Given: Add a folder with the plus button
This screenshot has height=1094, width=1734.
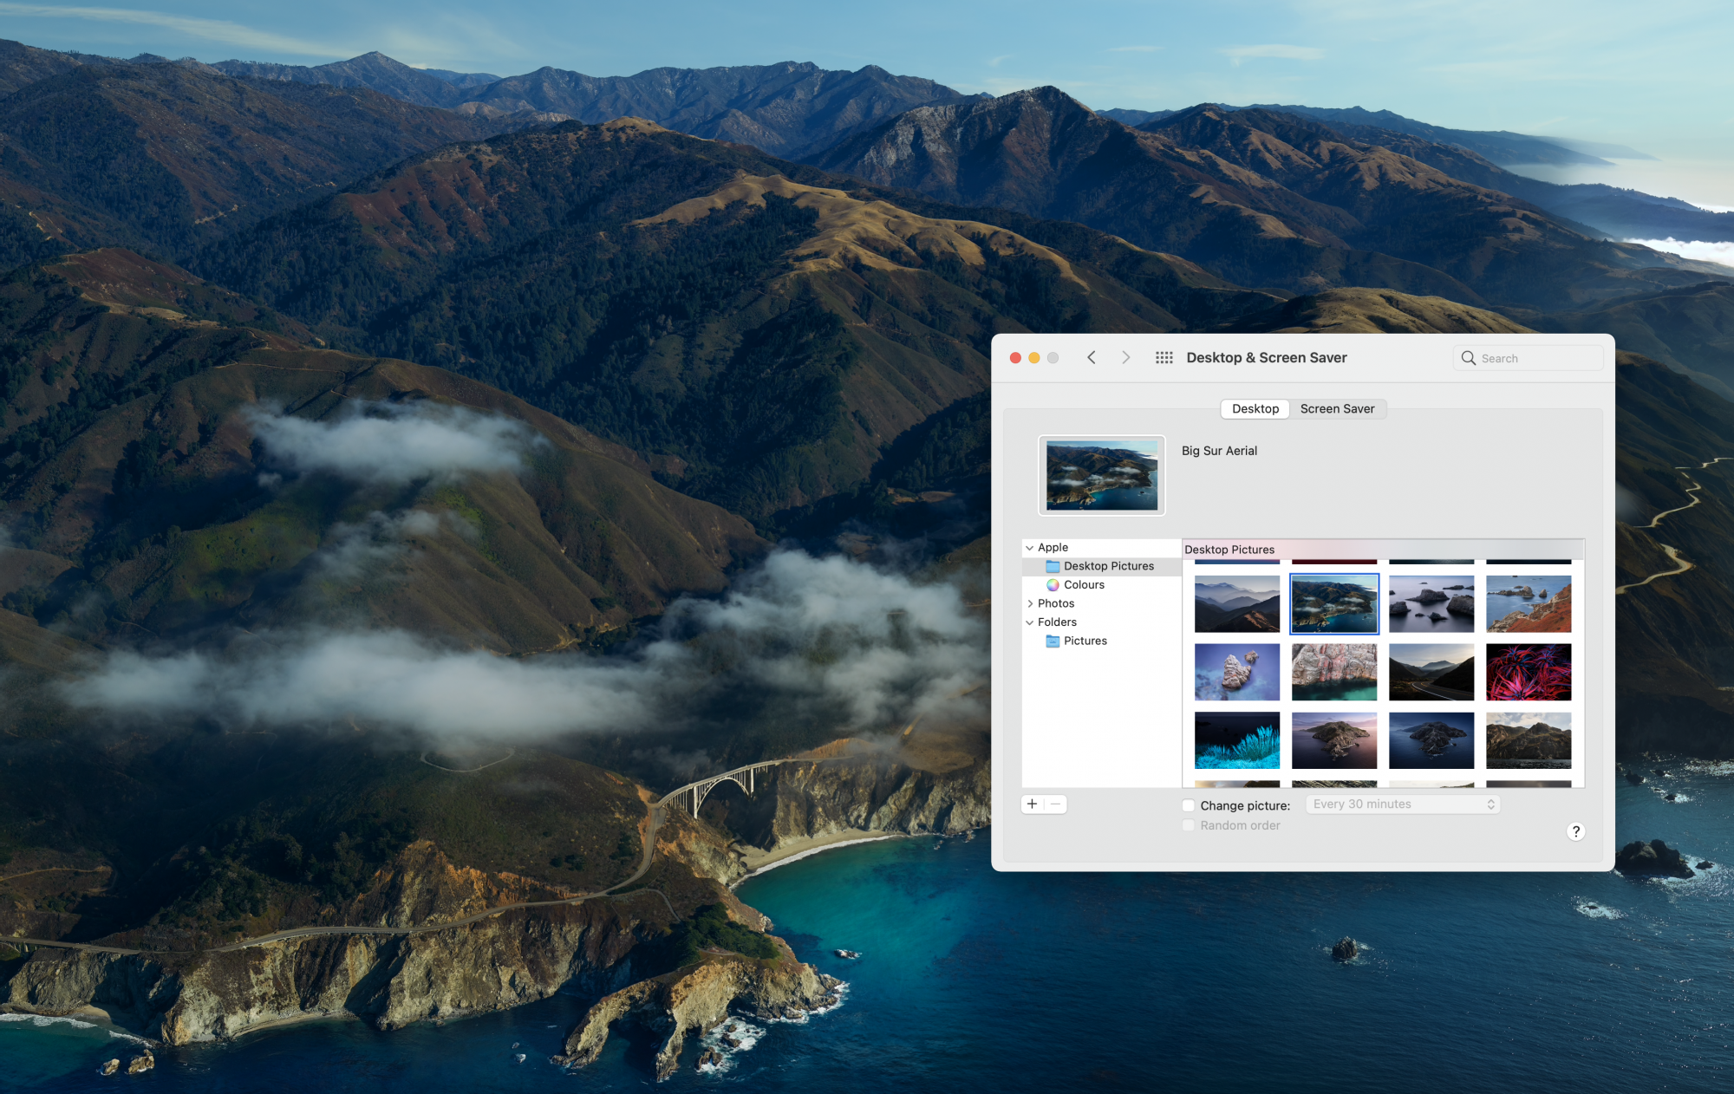Looking at the screenshot, I should tap(1033, 804).
